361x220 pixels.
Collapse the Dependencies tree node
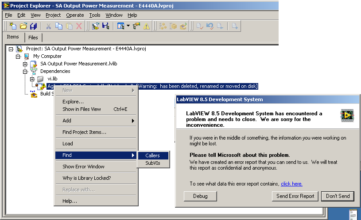(25, 72)
